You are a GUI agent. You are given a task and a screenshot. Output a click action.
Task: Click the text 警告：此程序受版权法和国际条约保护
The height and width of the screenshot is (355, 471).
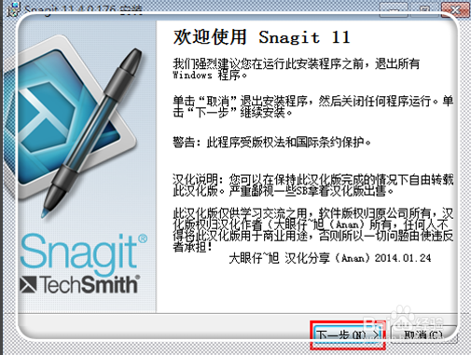tap(272, 143)
